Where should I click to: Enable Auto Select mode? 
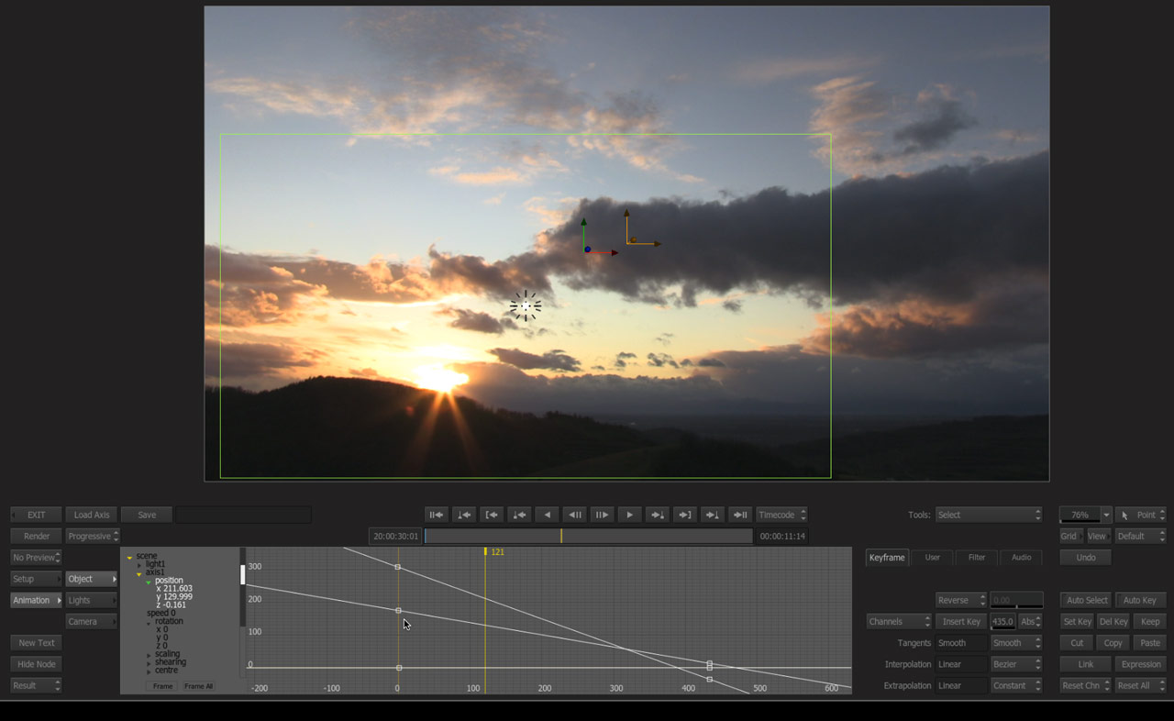point(1086,600)
